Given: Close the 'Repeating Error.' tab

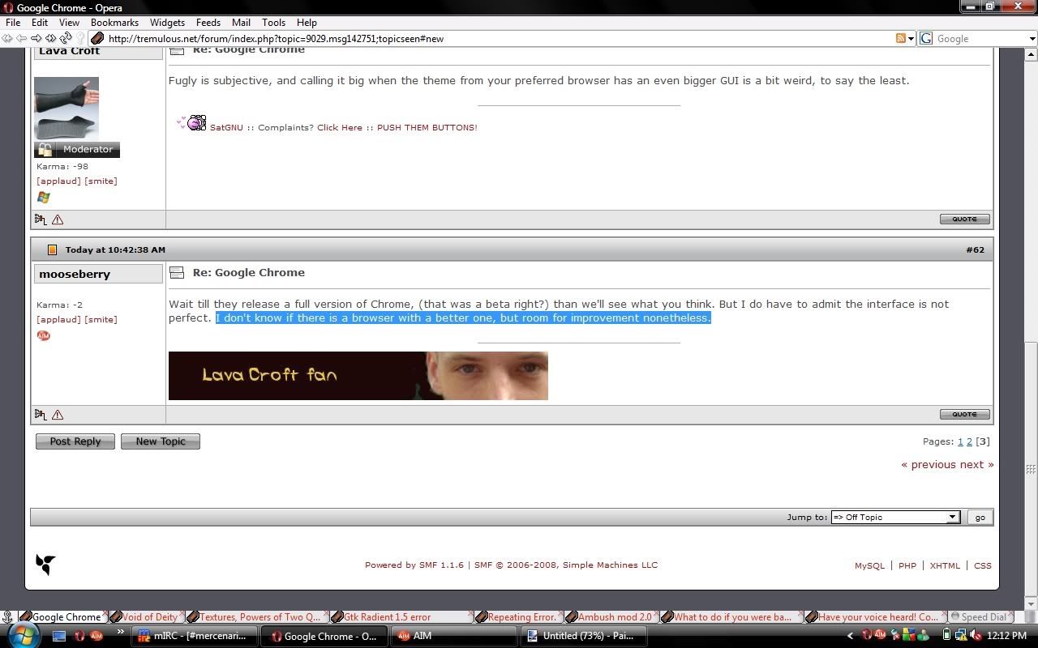Looking at the screenshot, I should tap(560, 615).
